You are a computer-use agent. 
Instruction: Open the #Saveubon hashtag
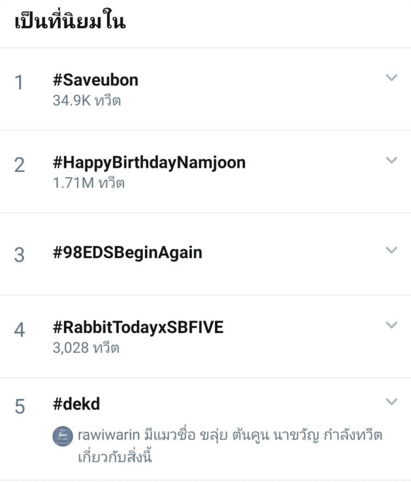[95, 80]
